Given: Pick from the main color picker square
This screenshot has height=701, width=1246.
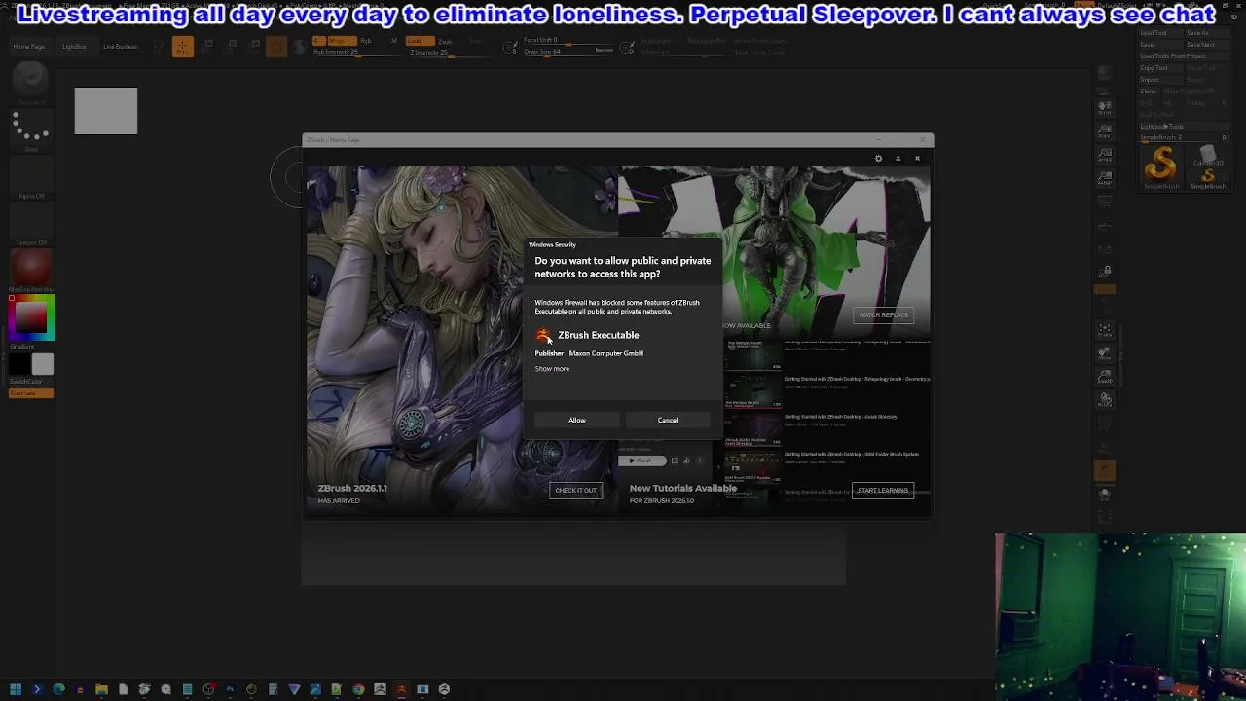Looking at the screenshot, I should (x=30, y=318).
